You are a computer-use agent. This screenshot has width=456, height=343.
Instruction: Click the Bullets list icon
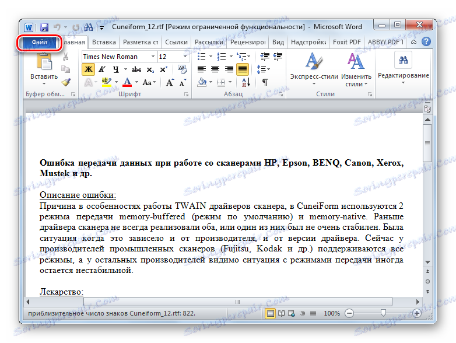tap(202, 56)
